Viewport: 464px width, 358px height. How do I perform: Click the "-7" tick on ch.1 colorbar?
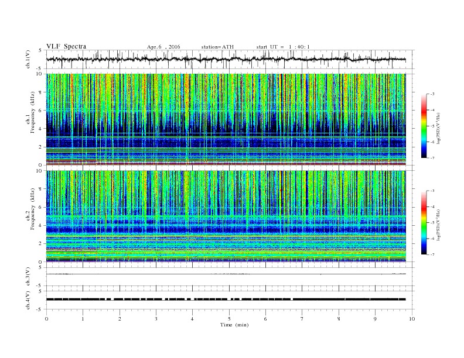pyautogui.click(x=432, y=158)
